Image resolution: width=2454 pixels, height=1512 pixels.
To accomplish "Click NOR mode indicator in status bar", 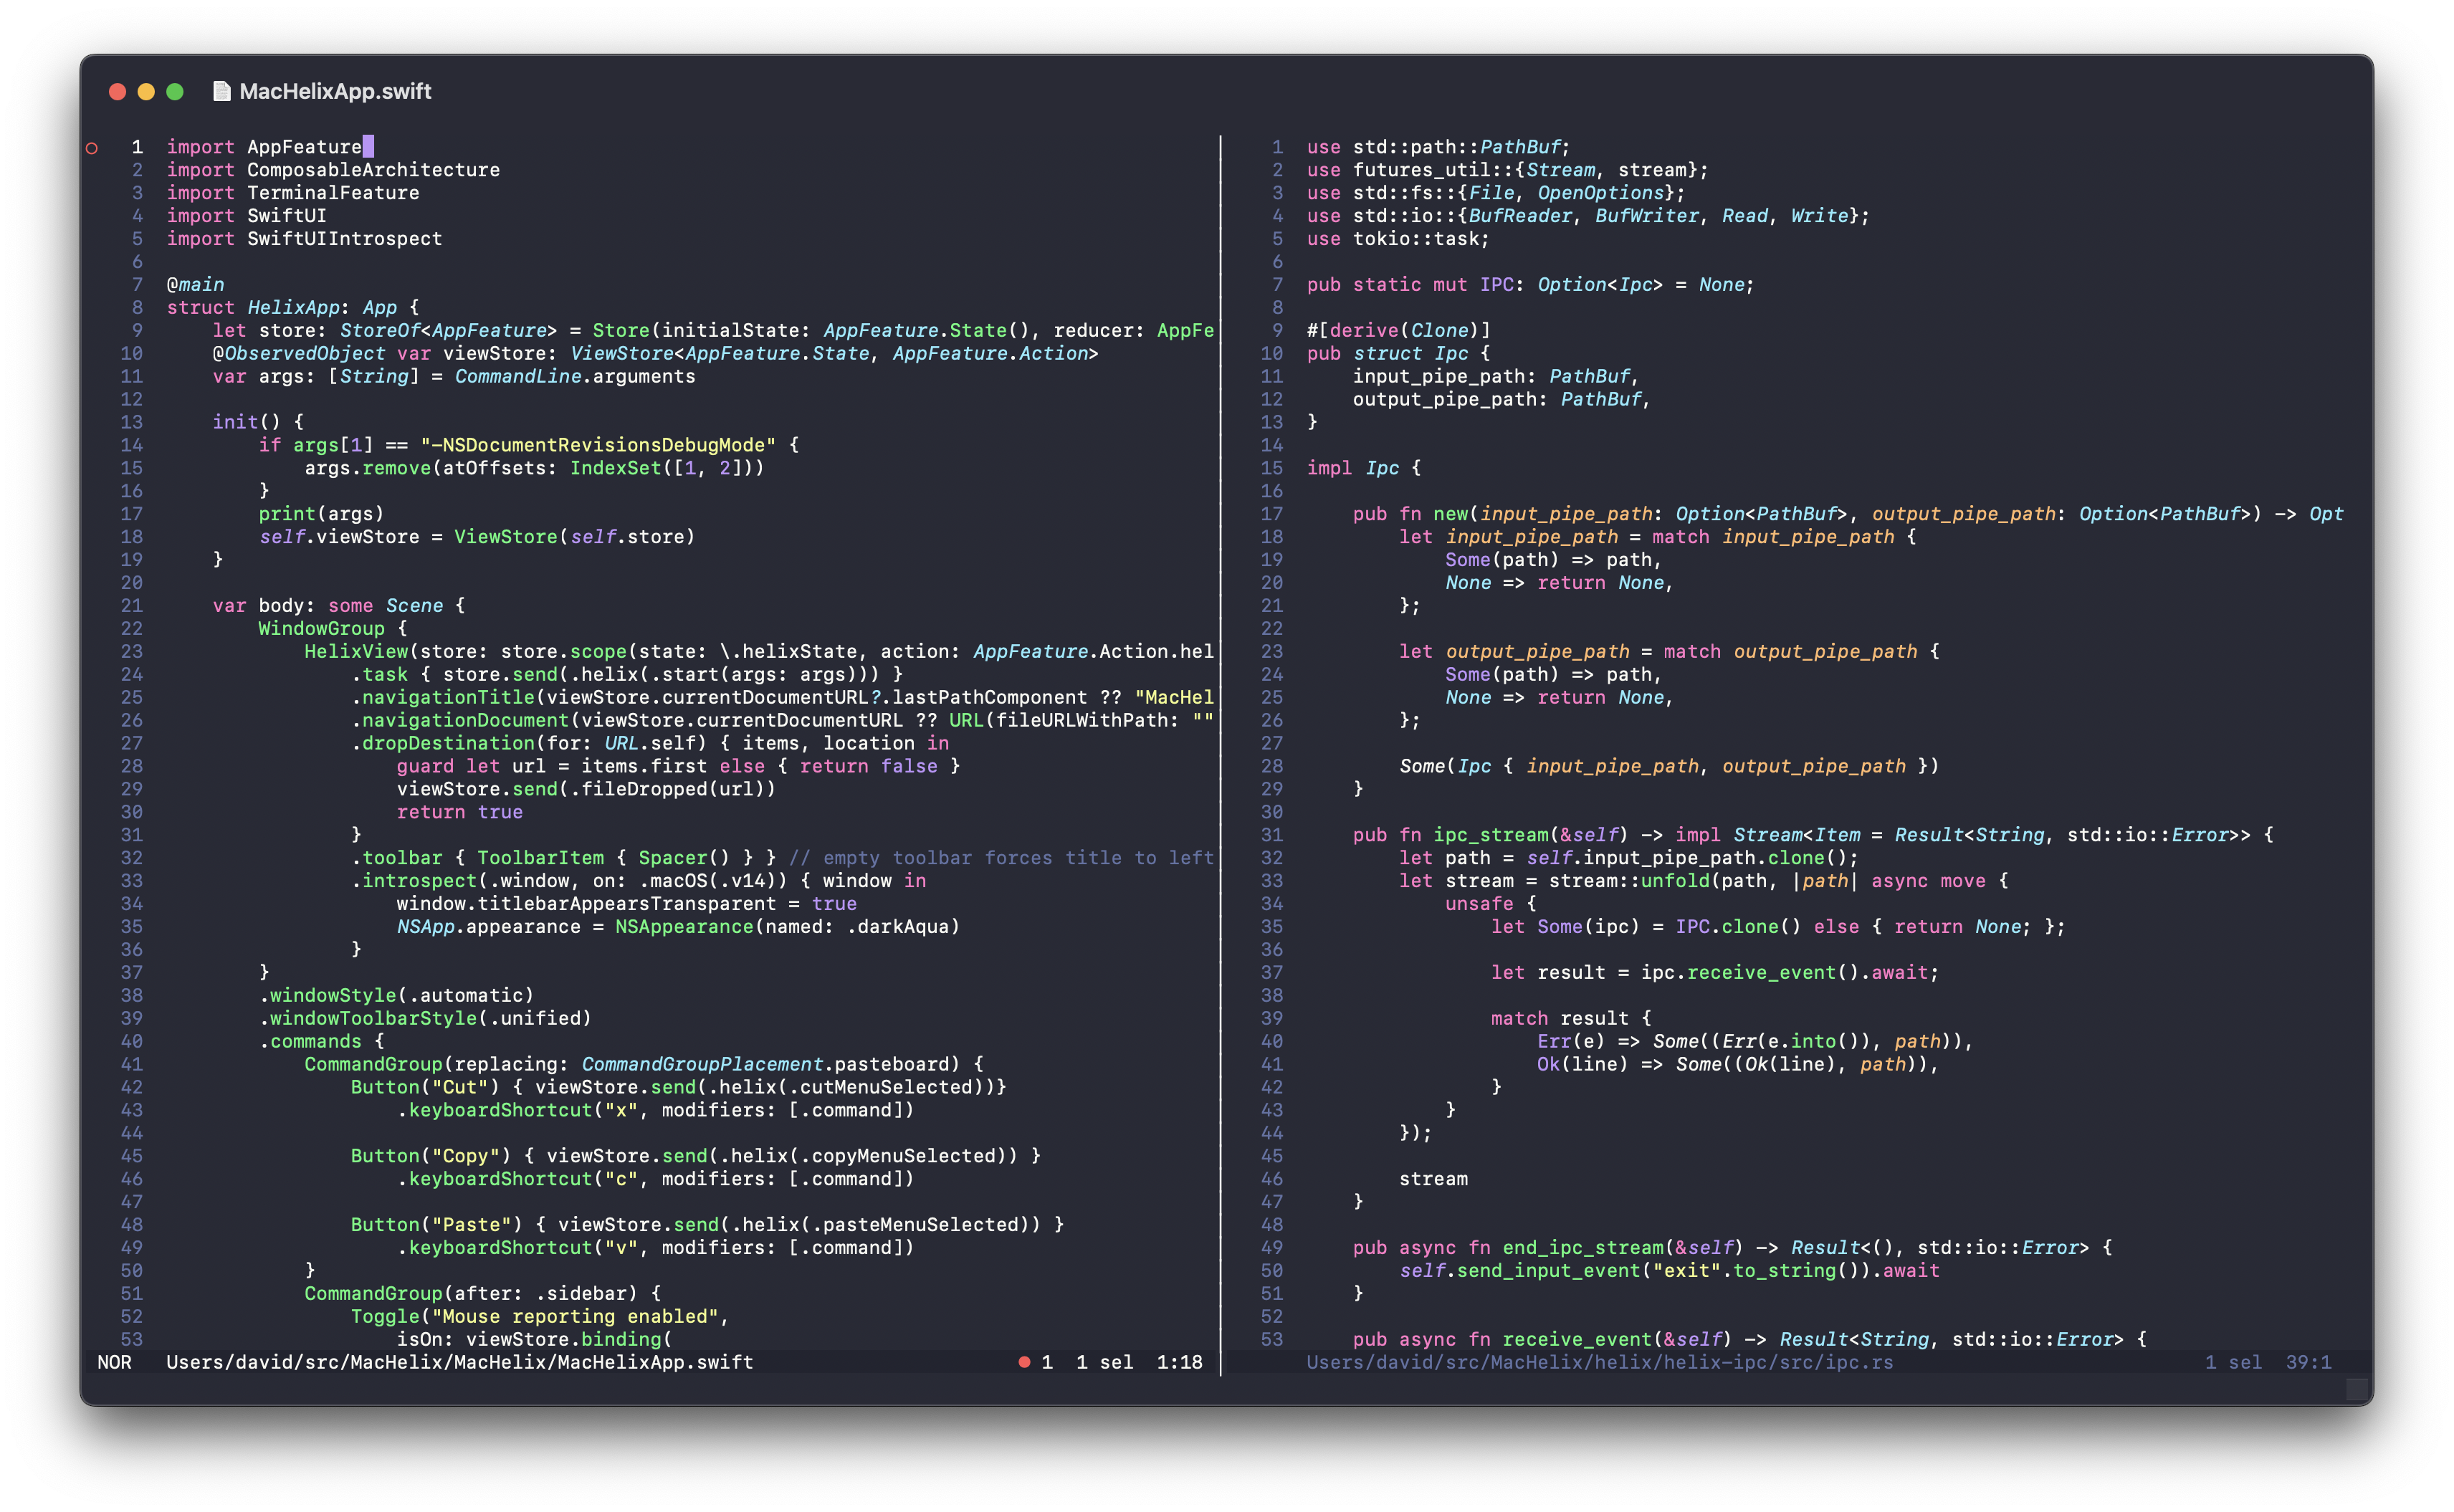I will [114, 1362].
